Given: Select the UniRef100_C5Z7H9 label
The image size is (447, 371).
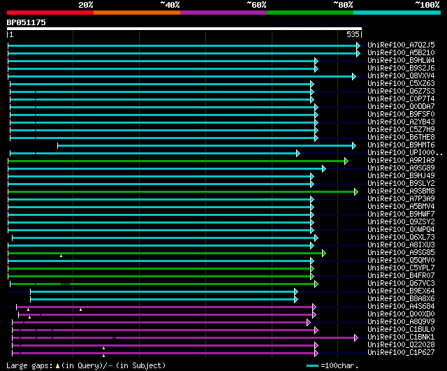Looking at the screenshot, I should 401,130.
